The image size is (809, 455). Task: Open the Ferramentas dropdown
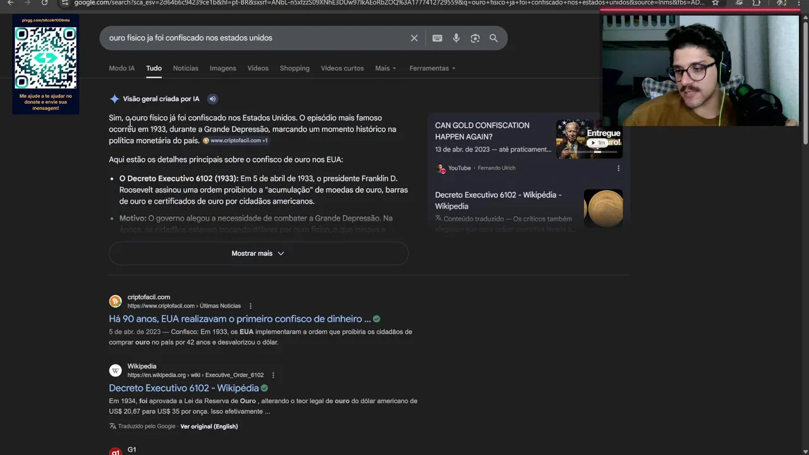pyautogui.click(x=432, y=68)
